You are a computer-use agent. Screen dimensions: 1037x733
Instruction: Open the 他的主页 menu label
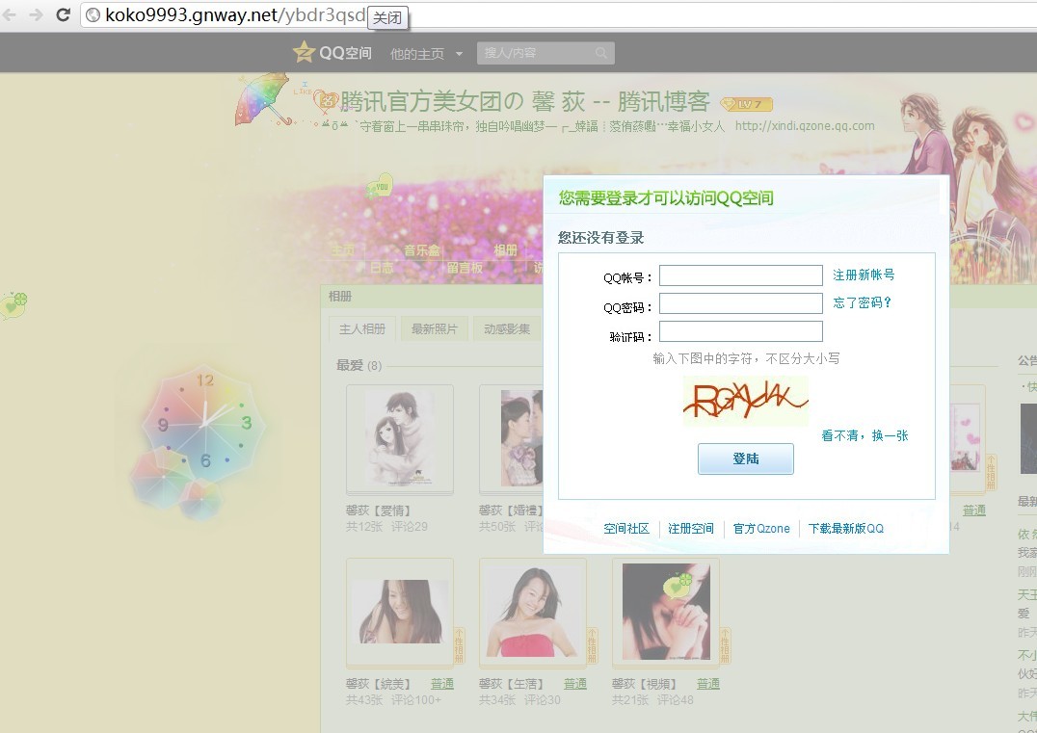[x=416, y=54]
